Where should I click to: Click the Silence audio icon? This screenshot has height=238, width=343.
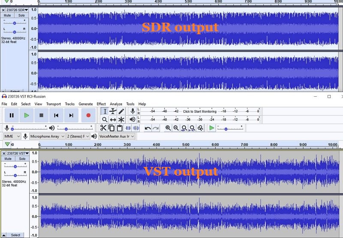(x=136, y=128)
